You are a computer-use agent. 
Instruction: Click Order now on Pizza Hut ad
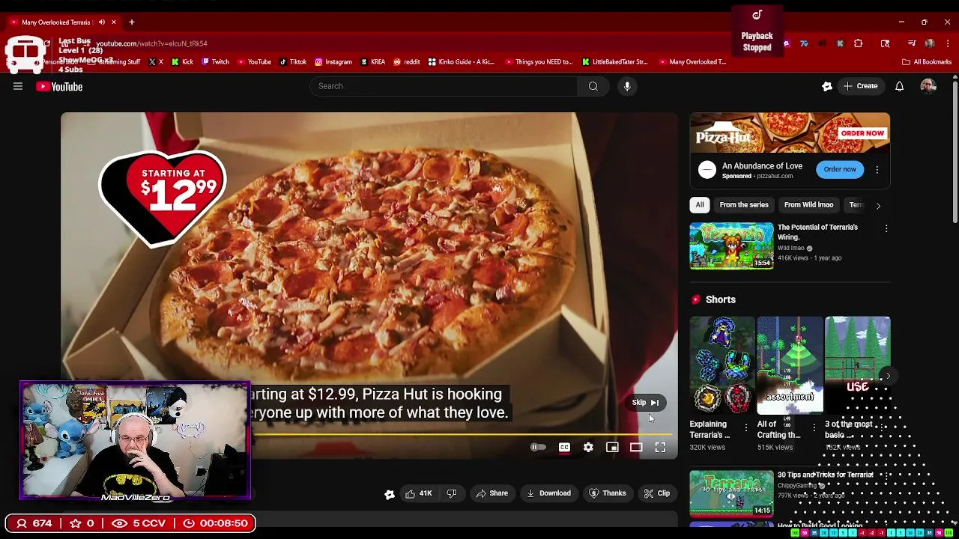840,169
